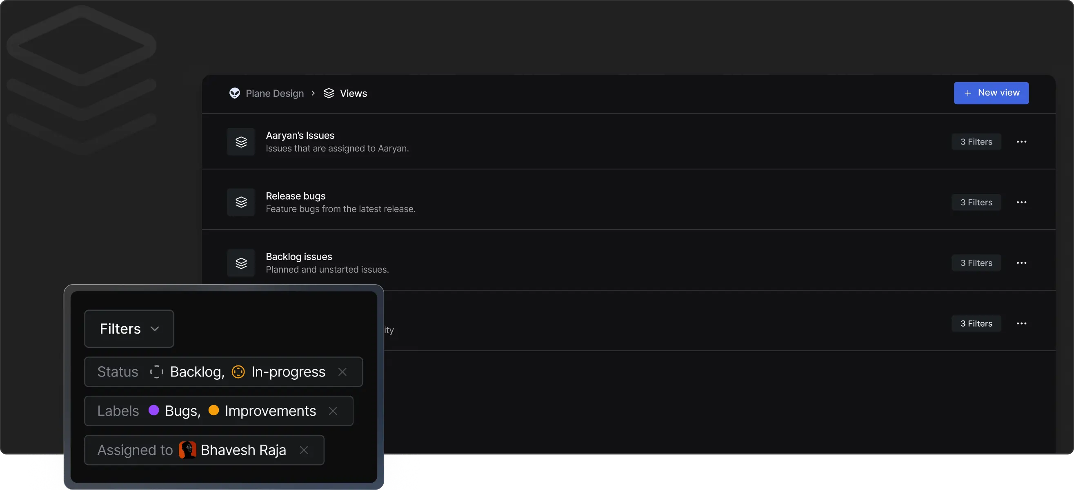The width and height of the screenshot is (1074, 490).
Task: Create a new view with New view button
Action: click(x=991, y=93)
